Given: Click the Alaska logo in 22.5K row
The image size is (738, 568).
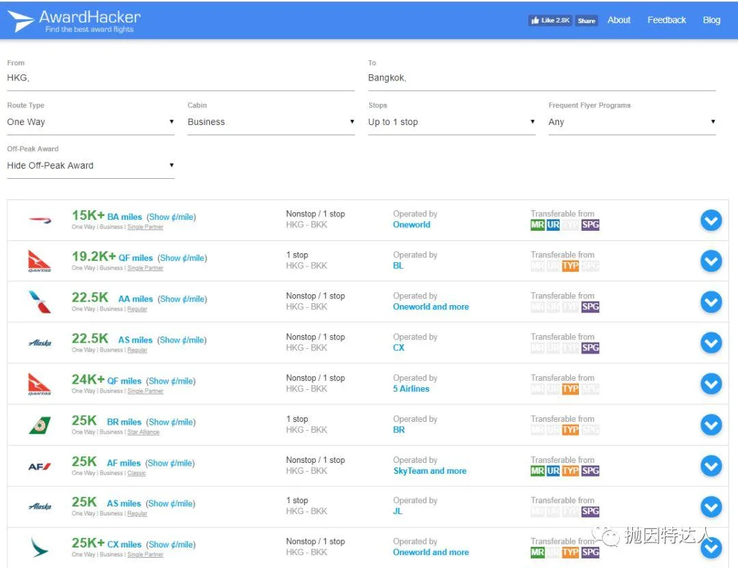Looking at the screenshot, I should tap(40, 343).
